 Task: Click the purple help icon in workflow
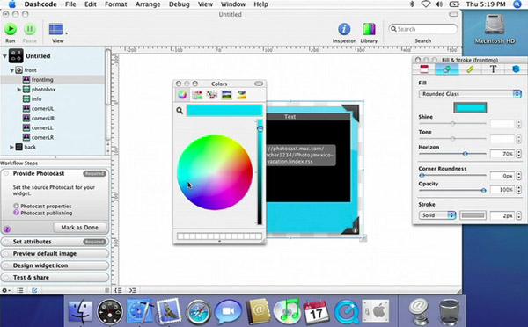tap(7, 229)
